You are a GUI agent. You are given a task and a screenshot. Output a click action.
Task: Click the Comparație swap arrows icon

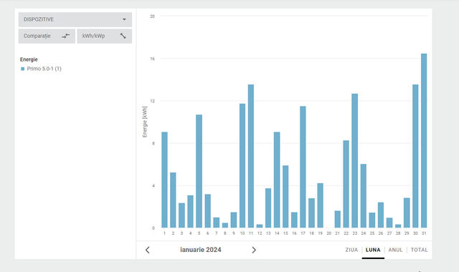coord(65,36)
